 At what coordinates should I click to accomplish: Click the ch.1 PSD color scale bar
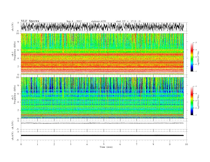[192, 57]
